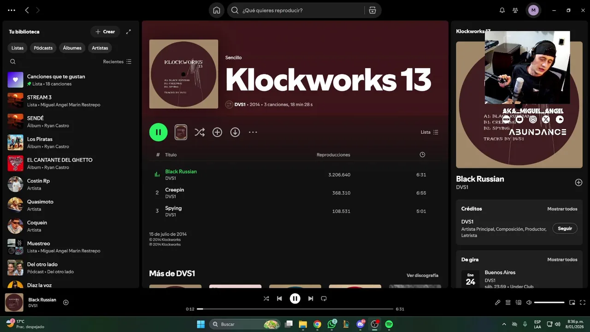The image size is (590, 332).
Task: Open the Del otro lado podcast
Action: tap(71, 267)
